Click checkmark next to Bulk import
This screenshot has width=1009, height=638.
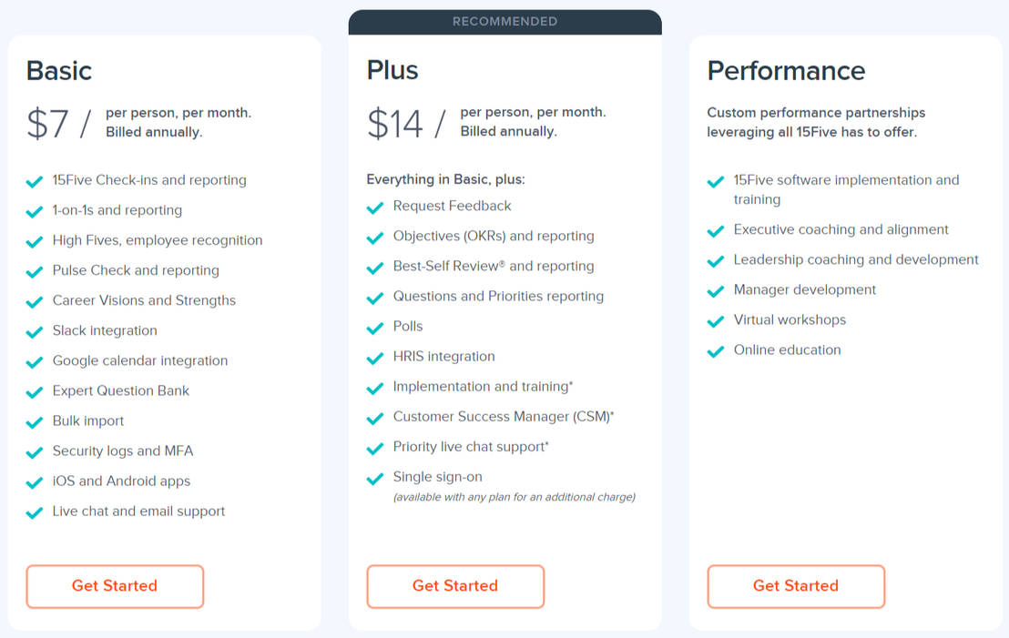tap(35, 422)
